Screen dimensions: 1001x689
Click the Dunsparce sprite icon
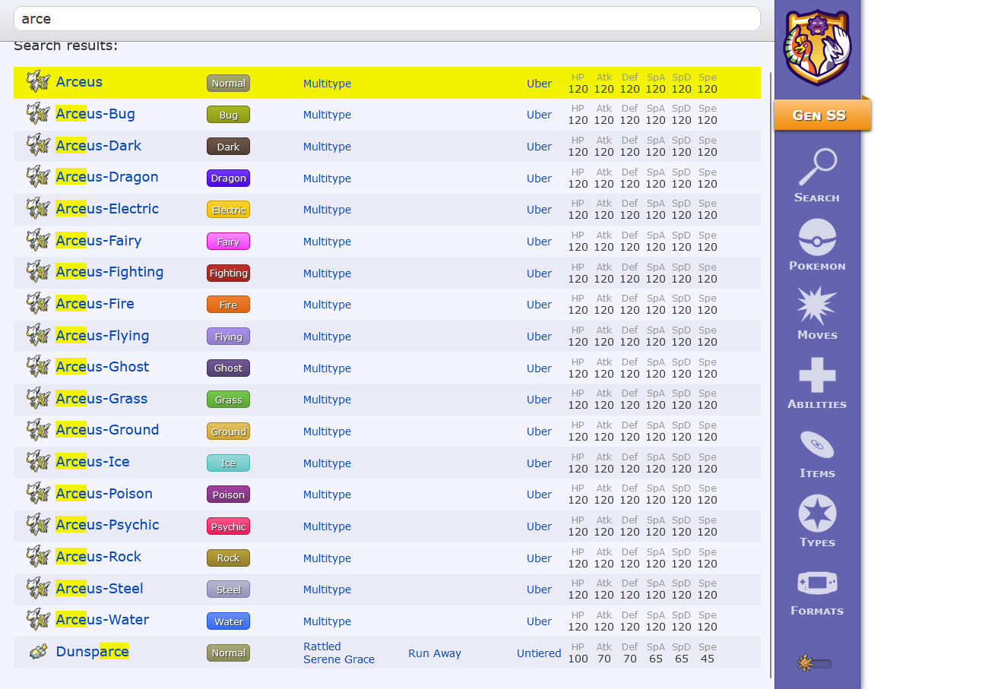38,652
